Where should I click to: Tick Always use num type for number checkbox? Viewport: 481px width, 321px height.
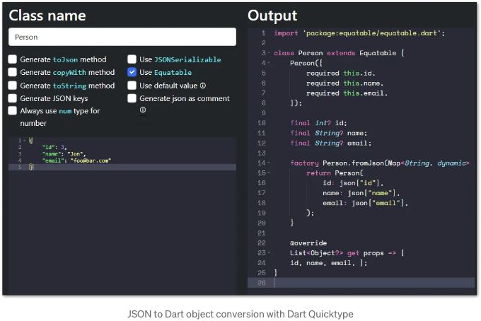[12, 111]
